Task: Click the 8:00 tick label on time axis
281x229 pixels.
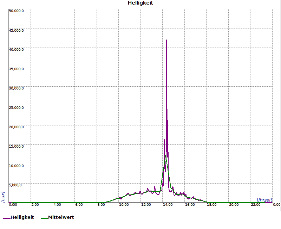Action: click(101, 205)
